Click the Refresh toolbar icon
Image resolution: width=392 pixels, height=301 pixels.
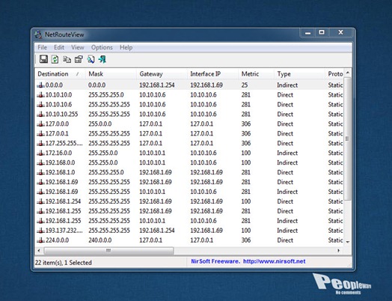click(x=55, y=59)
